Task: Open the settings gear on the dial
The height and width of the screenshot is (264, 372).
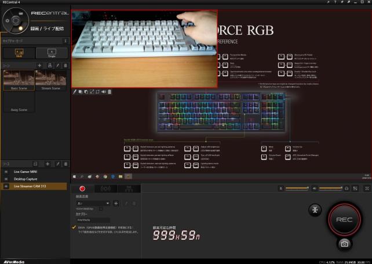Action: (8, 21)
